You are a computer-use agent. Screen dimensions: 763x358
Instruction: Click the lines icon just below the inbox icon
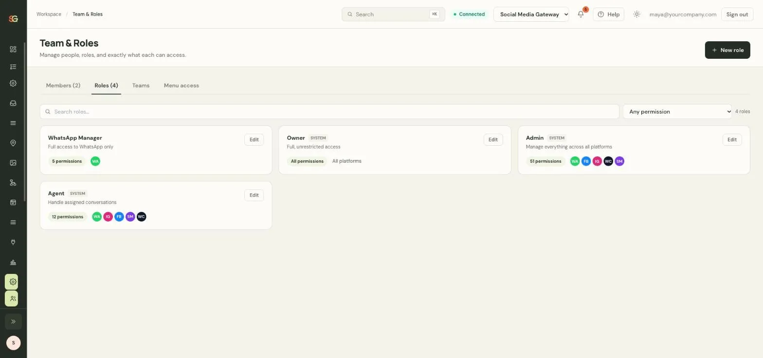pyautogui.click(x=13, y=123)
